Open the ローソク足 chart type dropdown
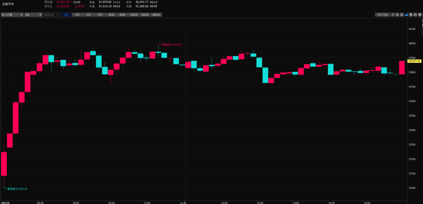 [12, 15]
